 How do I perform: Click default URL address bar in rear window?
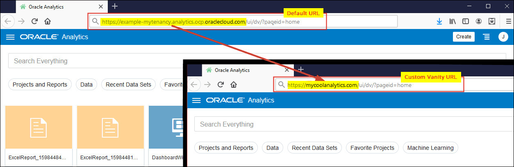(x=243, y=22)
